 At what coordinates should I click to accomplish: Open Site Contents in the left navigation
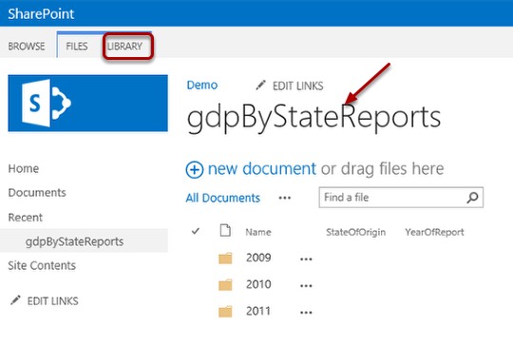(x=42, y=265)
